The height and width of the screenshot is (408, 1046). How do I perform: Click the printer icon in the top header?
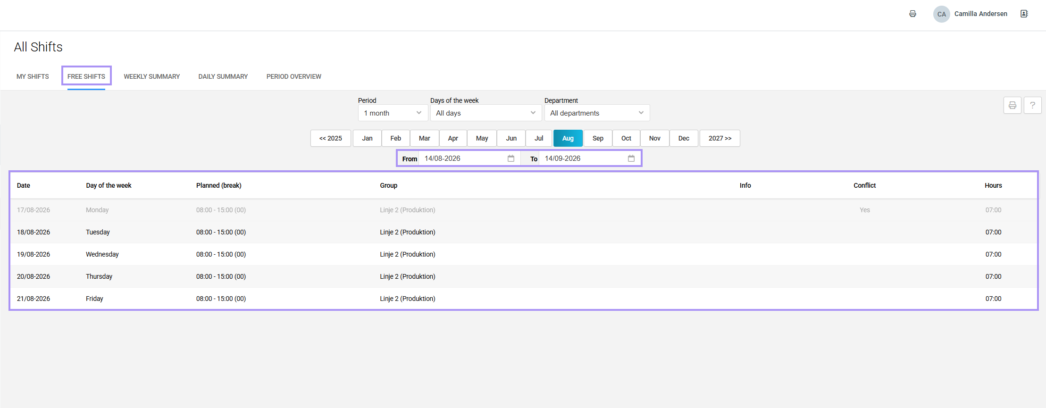(x=912, y=14)
